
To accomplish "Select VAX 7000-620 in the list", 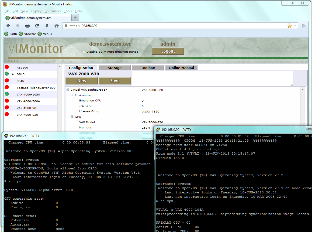I will [27, 115].
